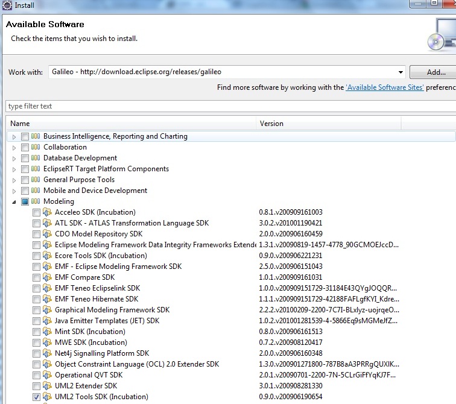Click the feature icon of Object Constraint Language SDK
Image resolution: width=456 pixels, height=404 pixels.
point(47,364)
